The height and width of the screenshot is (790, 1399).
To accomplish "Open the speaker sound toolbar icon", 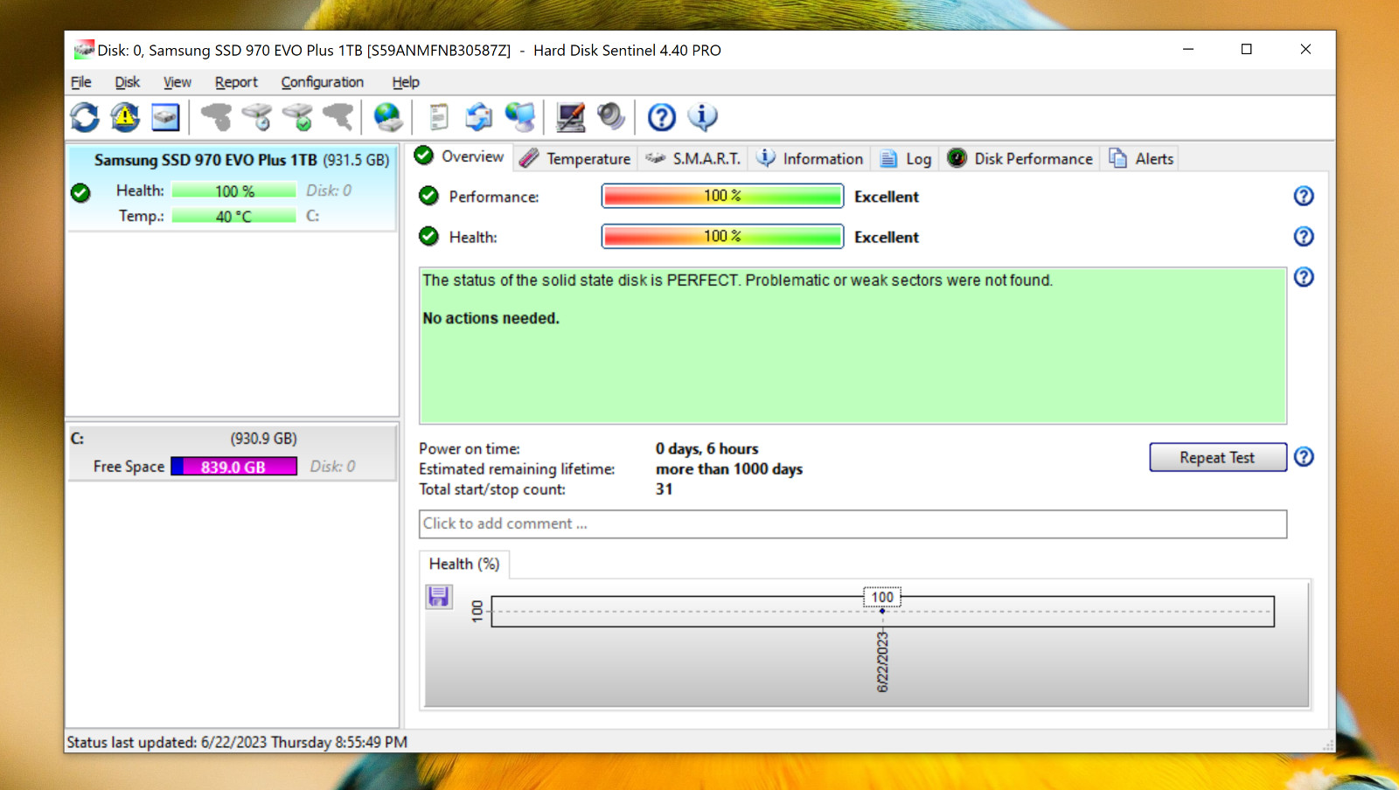I will pyautogui.click(x=610, y=116).
